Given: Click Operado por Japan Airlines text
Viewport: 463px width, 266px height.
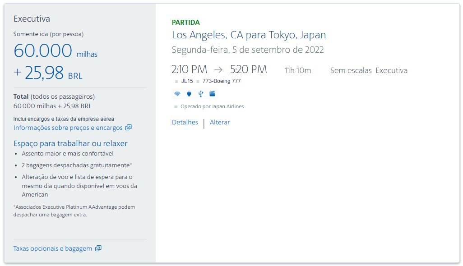Looking at the screenshot, I should point(212,106).
